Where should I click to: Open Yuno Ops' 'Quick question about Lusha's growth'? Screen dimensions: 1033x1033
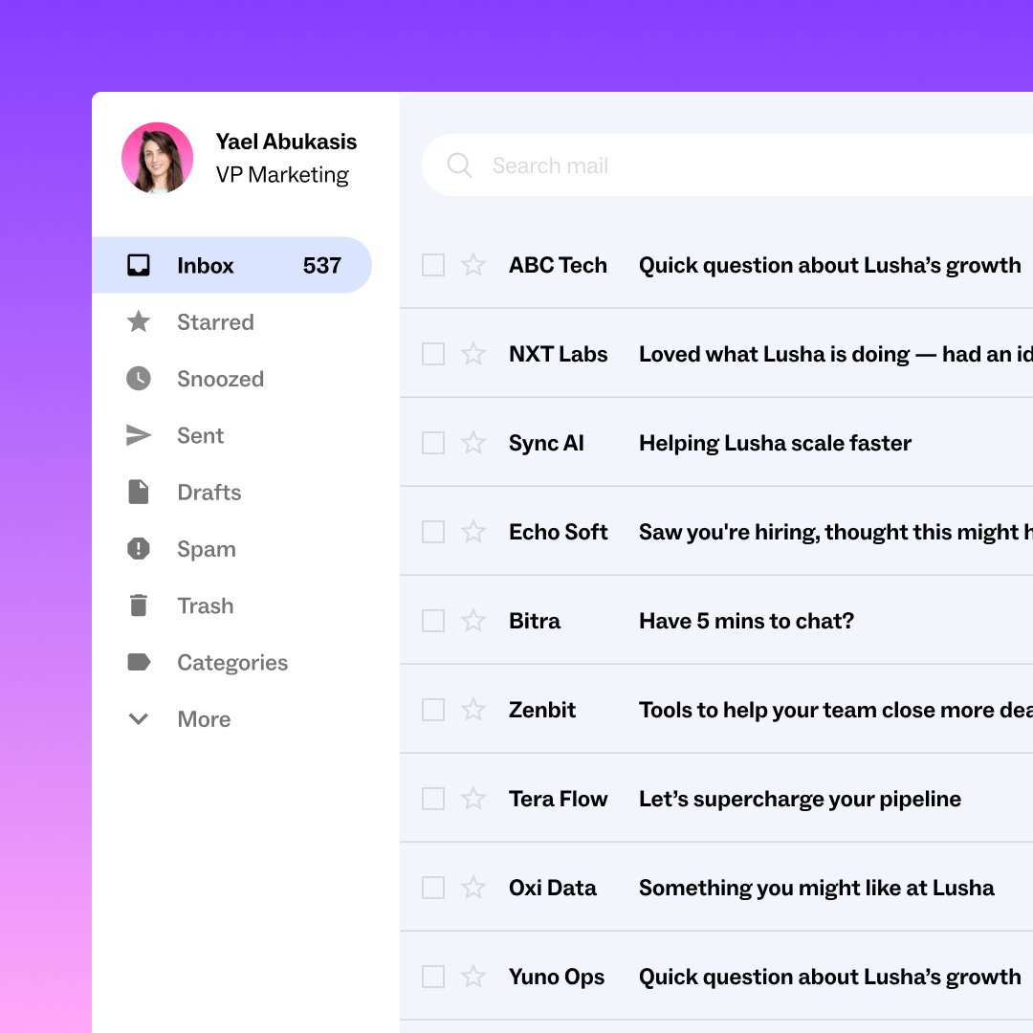829,977
